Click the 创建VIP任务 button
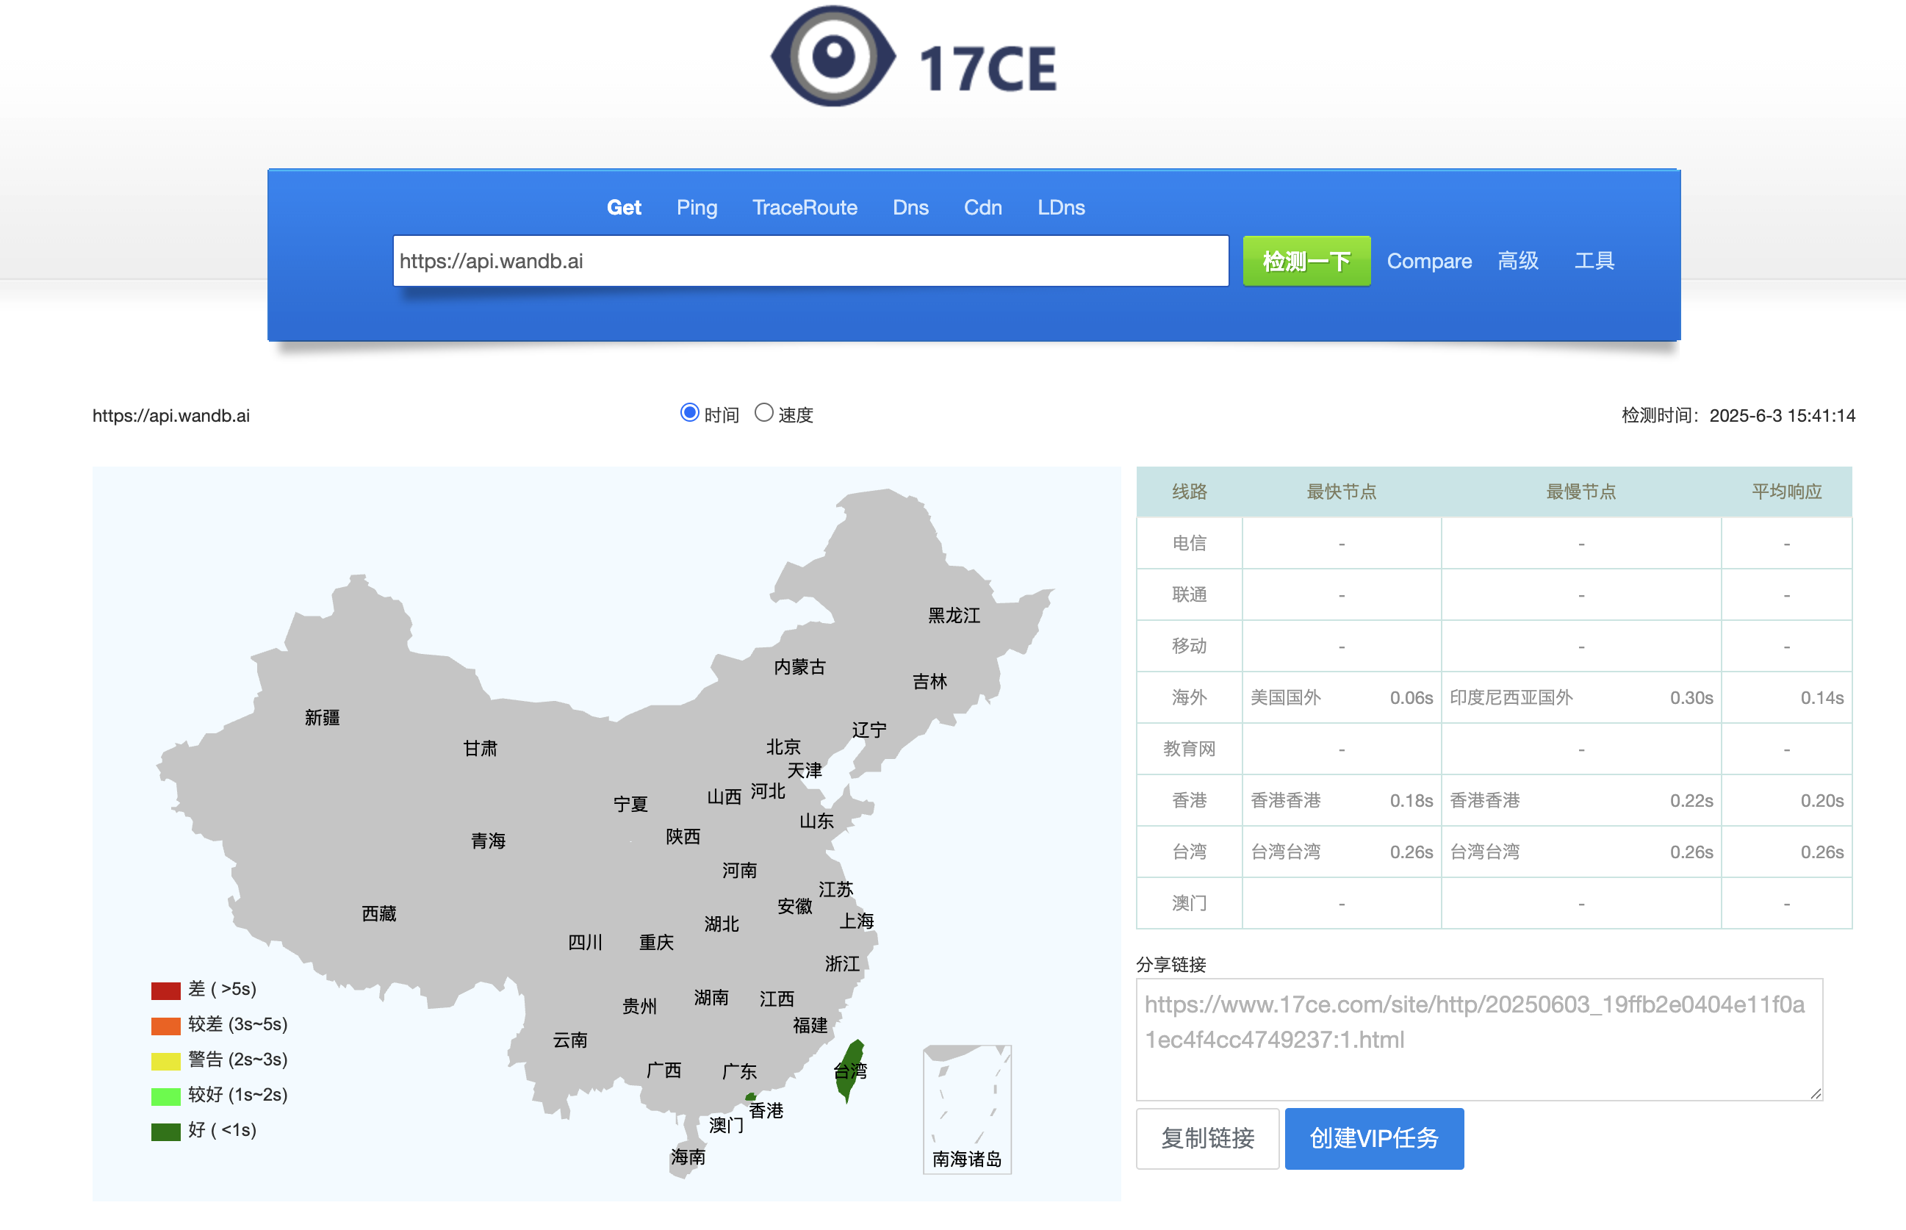 coord(1373,1138)
